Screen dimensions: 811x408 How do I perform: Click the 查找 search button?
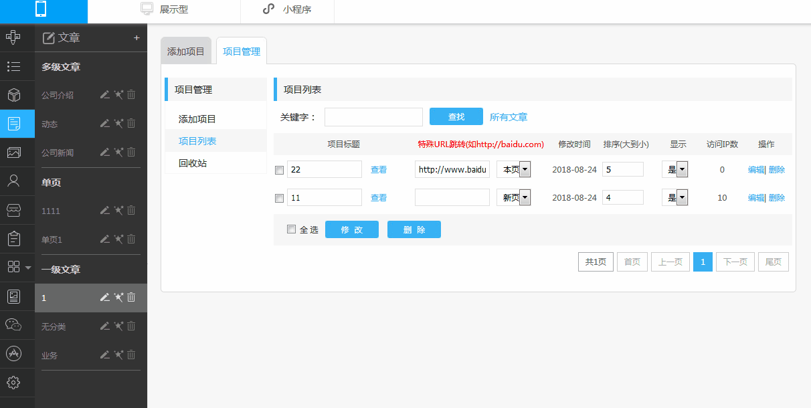(x=456, y=116)
